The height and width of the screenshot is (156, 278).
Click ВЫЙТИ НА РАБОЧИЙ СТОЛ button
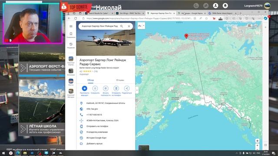[26, 149]
